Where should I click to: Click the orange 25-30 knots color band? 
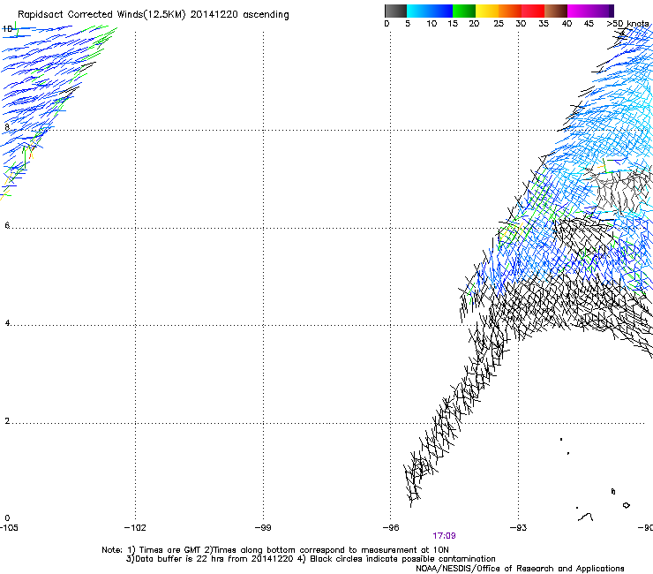click(x=510, y=11)
